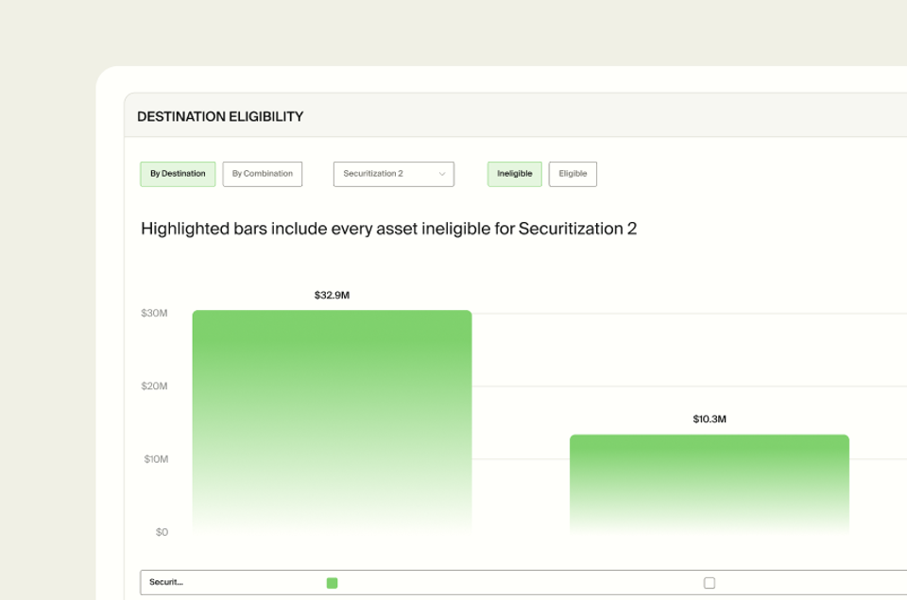The width and height of the screenshot is (907, 600).
Task: Click the $30M axis label
Action: pyautogui.click(x=154, y=313)
